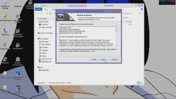Click the properties icon in the quick access toolbar
This screenshot has height=99, width=176.
point(40,5)
